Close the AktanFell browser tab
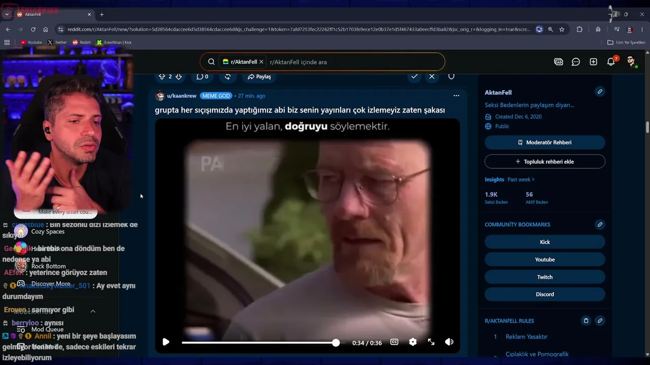Screen dimensions: 650x365 [89, 14]
